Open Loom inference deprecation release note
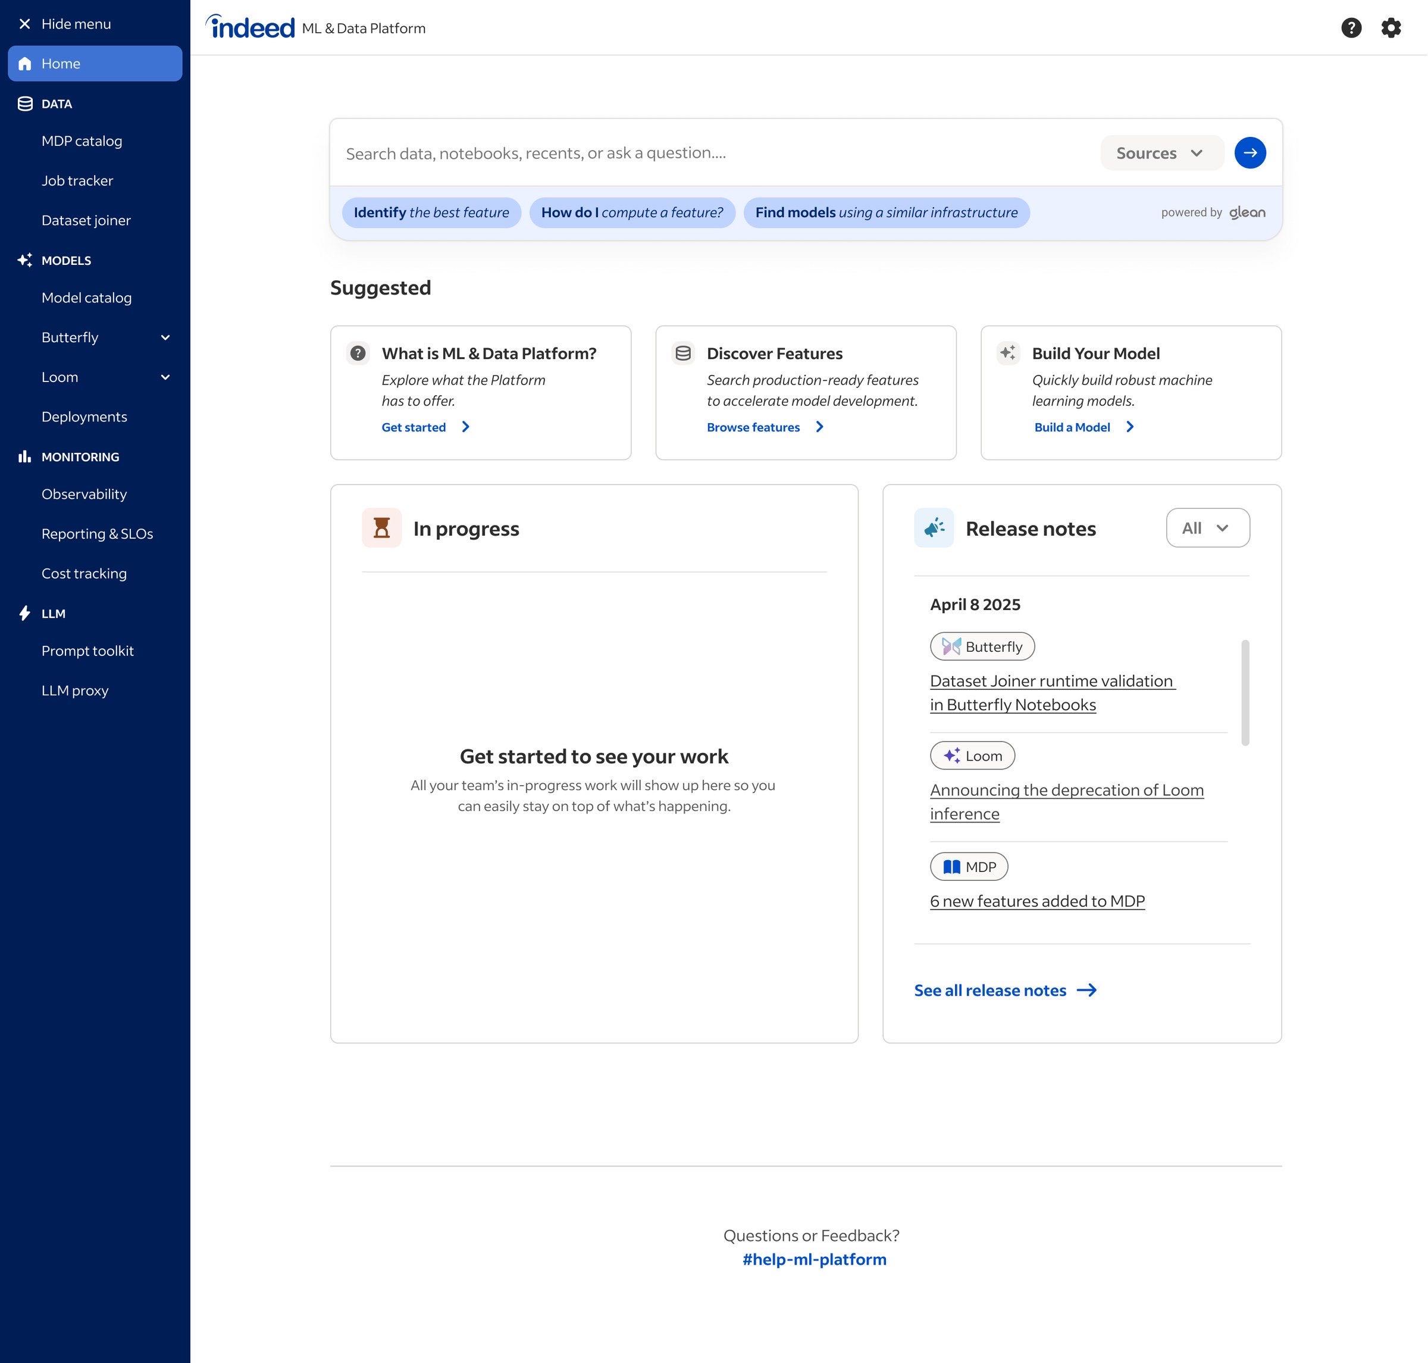This screenshot has height=1363, width=1428. pos(1067,801)
